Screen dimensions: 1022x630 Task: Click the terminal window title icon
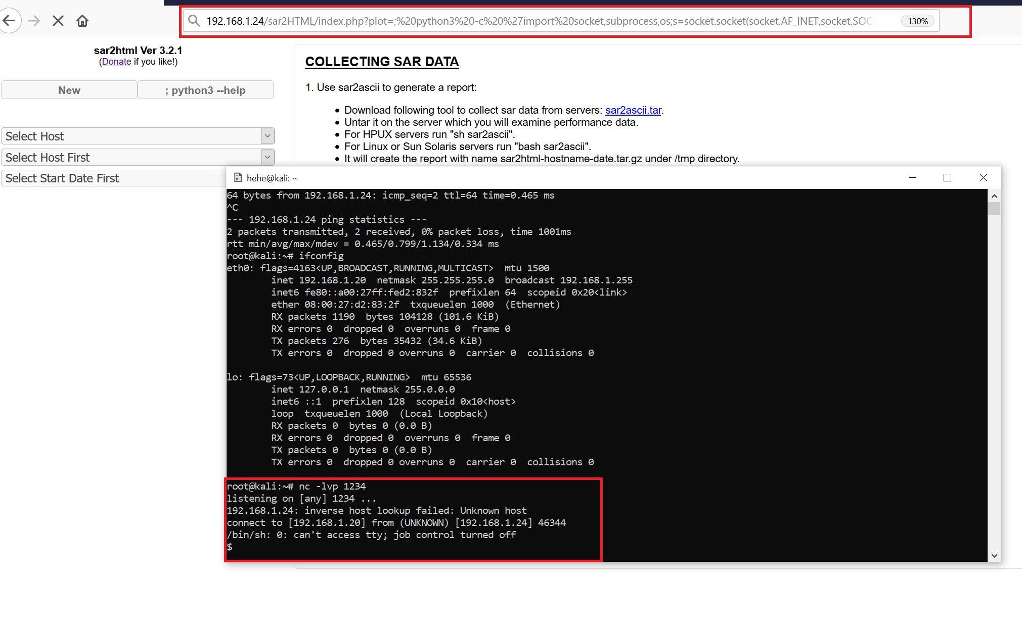[238, 178]
